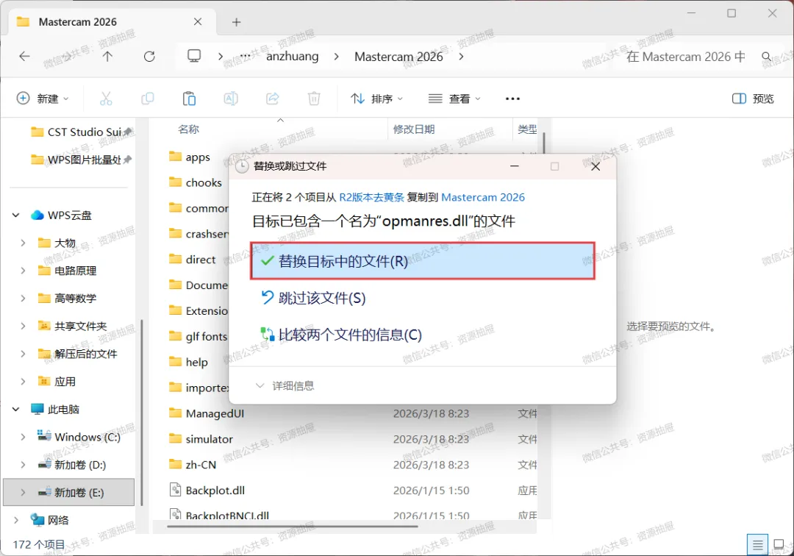Click the 类型 column header
This screenshot has height=556, width=794.
pos(527,129)
